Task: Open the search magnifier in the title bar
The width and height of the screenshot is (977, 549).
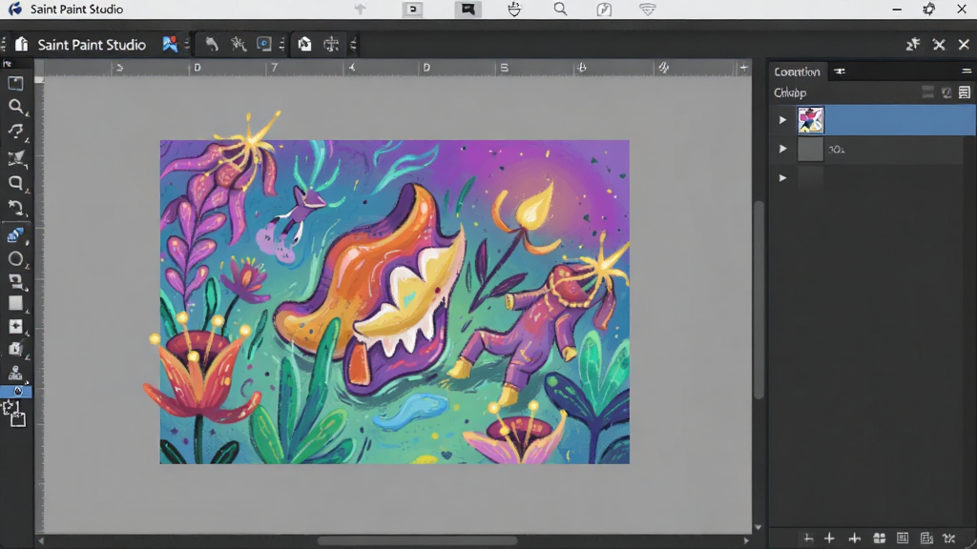Action: pos(560,9)
